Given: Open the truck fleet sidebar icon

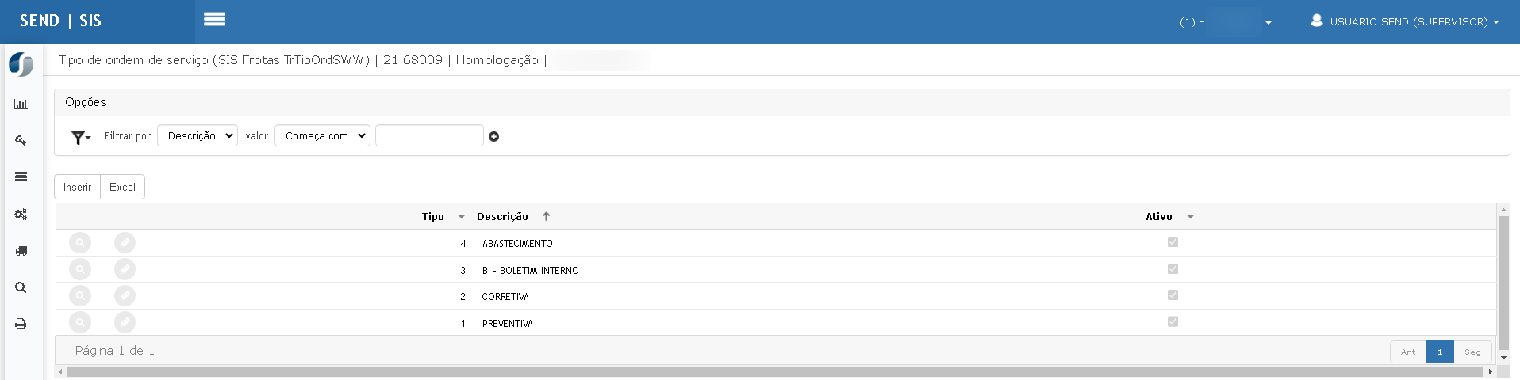Looking at the screenshot, I should tap(21, 251).
